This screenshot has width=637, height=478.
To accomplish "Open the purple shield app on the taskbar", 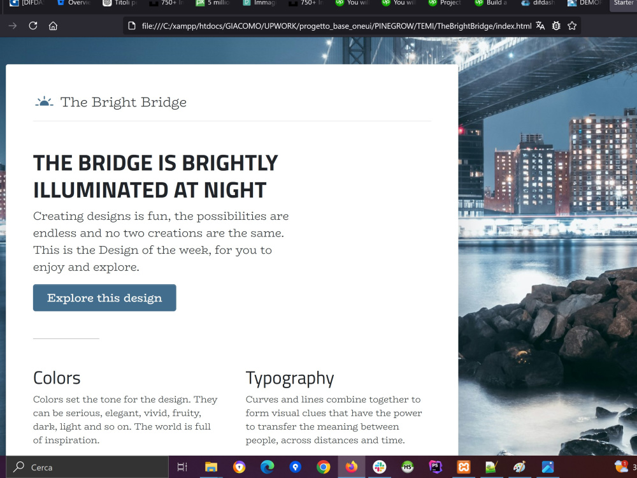I will pos(239,467).
